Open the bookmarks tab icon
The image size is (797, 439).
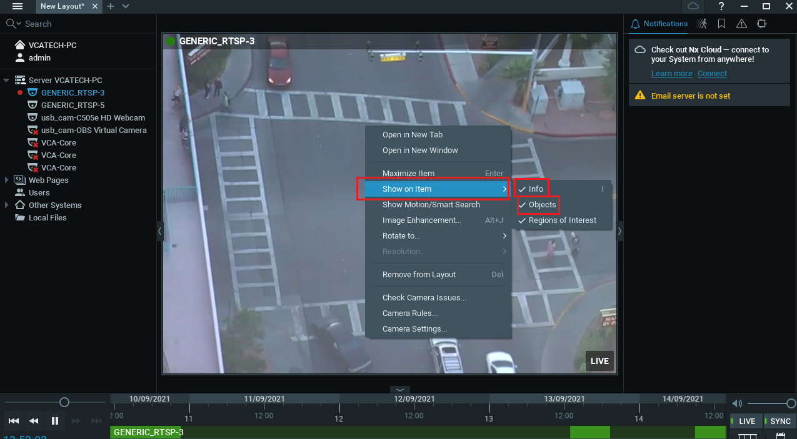tap(722, 24)
